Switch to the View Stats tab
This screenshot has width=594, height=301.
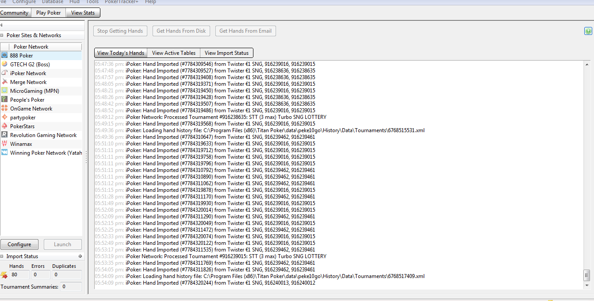click(x=83, y=13)
